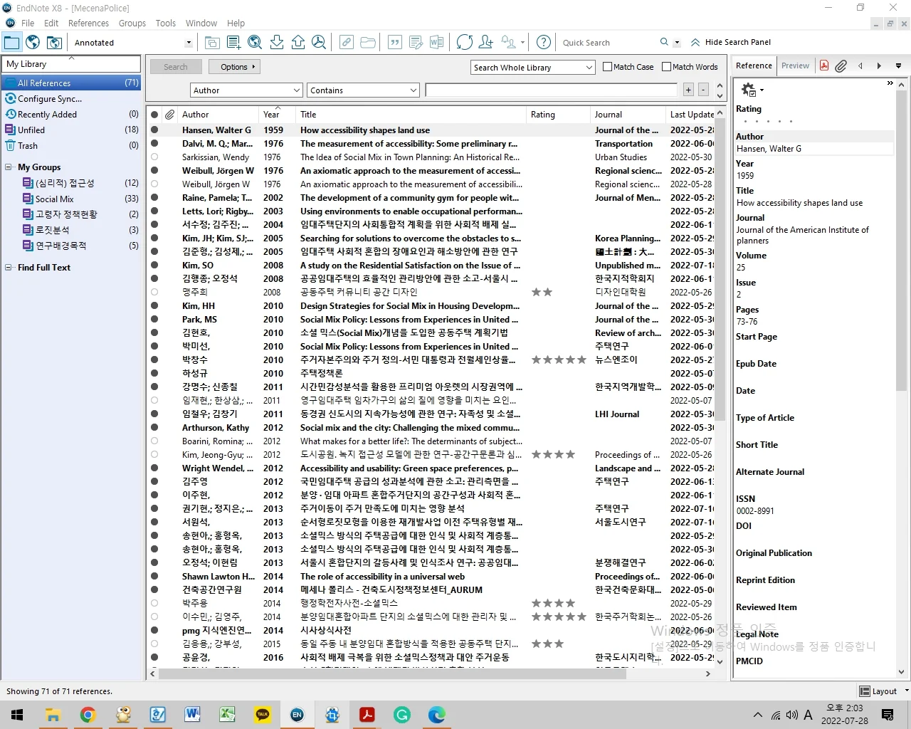
Task: Click the Open Link icon
Action: click(347, 43)
